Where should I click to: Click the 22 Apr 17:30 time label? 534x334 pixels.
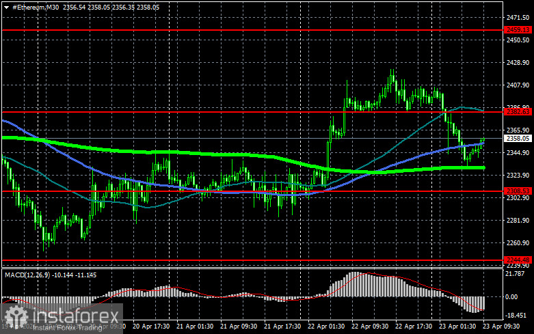click(414, 326)
